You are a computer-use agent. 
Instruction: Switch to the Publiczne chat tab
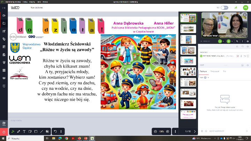203,71
